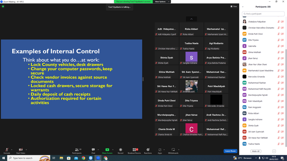Expand options arrow next to Whiteboards
Viewport: 287px width, 161px height.
[x=178, y=150]
